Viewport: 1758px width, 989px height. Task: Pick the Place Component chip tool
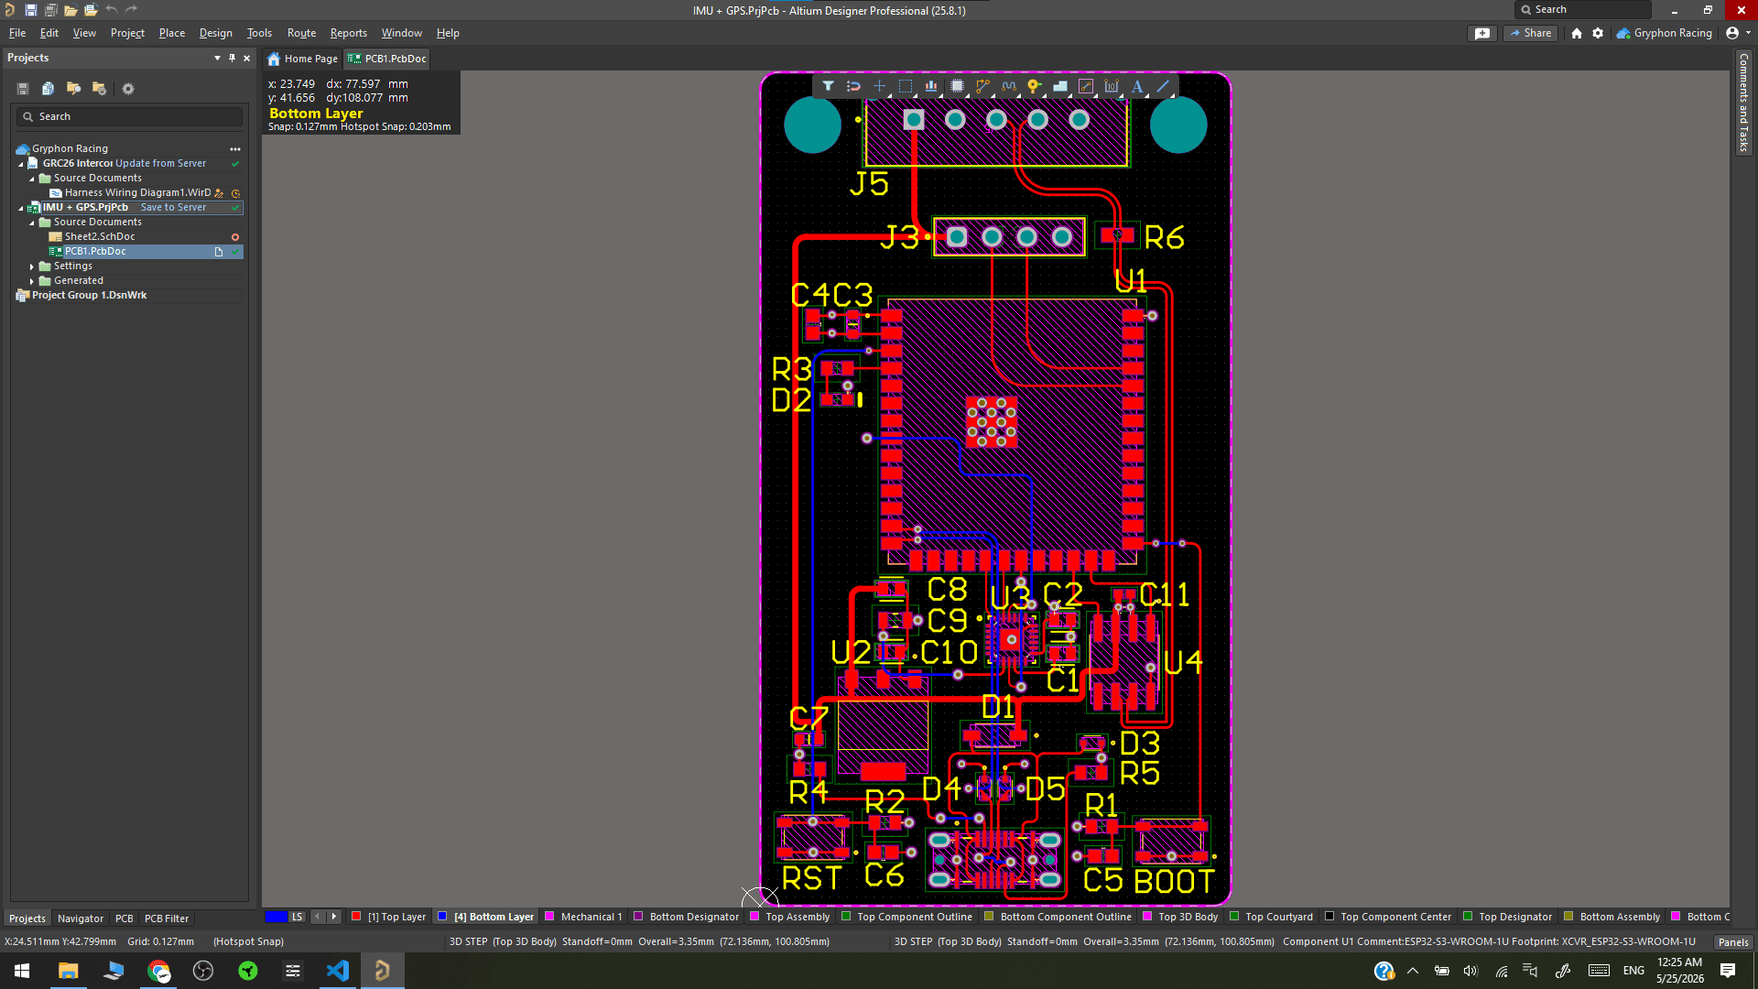pos(957,86)
